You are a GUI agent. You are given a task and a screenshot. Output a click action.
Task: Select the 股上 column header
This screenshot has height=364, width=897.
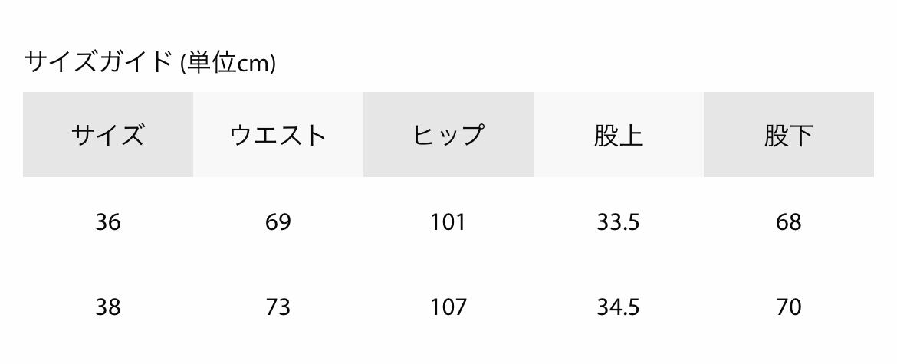point(618,135)
